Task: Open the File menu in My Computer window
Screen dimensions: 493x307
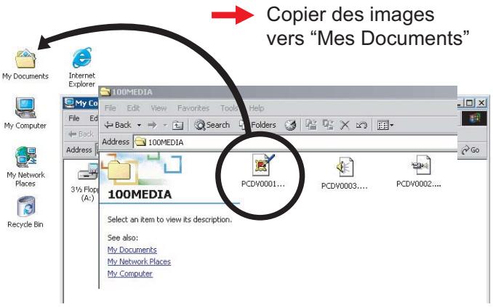Action: (x=74, y=118)
